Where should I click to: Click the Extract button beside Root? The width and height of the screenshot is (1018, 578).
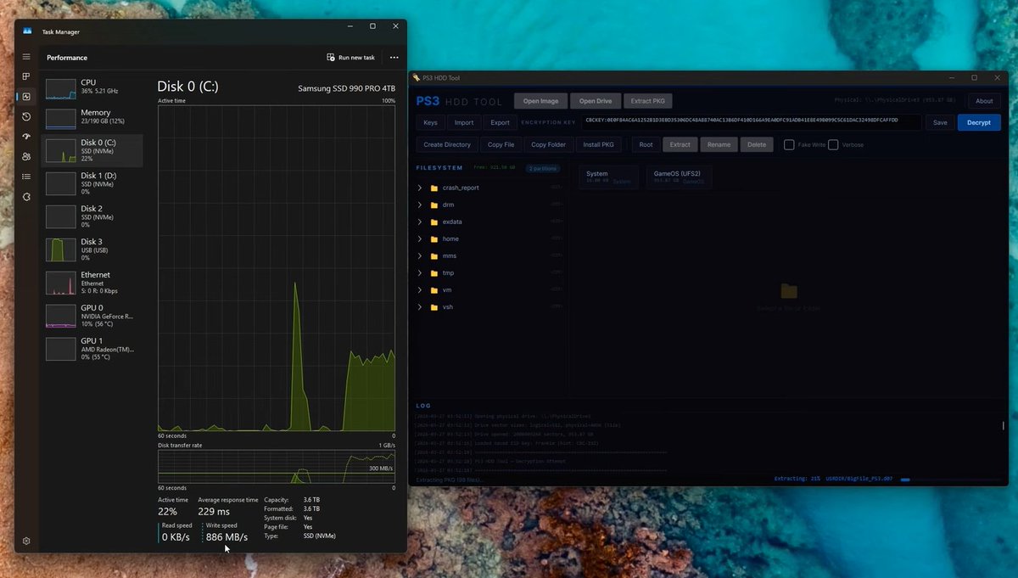[680, 144]
